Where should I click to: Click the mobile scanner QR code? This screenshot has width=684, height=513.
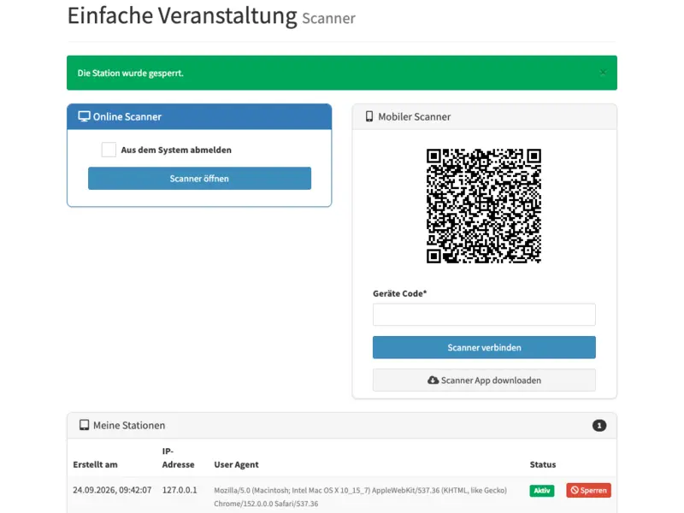[484, 205]
